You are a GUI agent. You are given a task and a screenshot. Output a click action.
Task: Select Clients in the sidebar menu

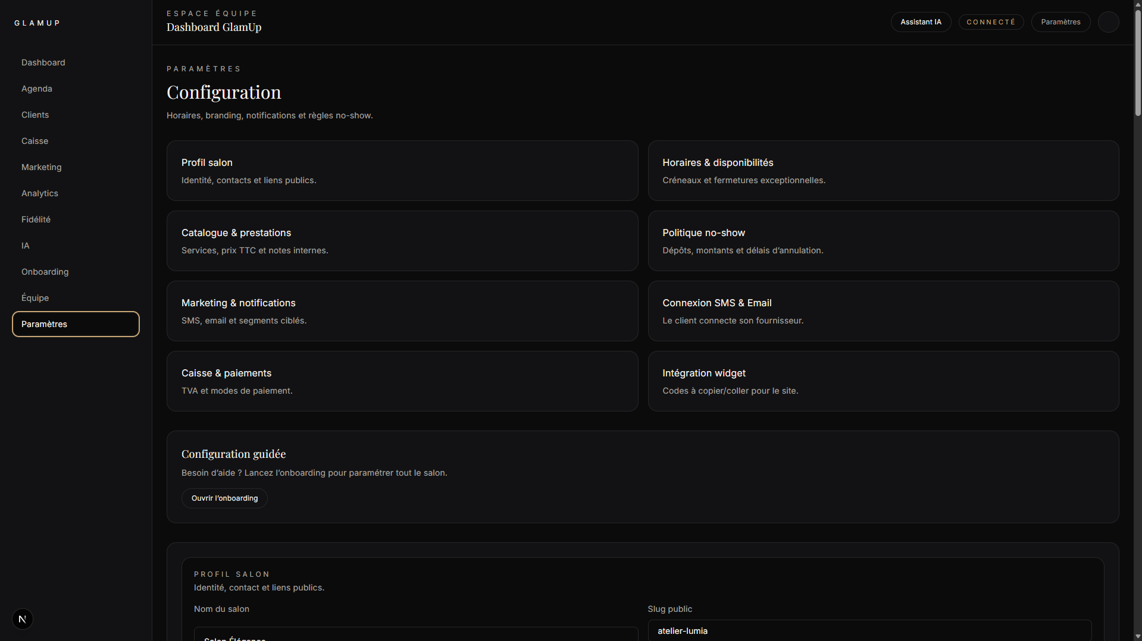coord(35,115)
